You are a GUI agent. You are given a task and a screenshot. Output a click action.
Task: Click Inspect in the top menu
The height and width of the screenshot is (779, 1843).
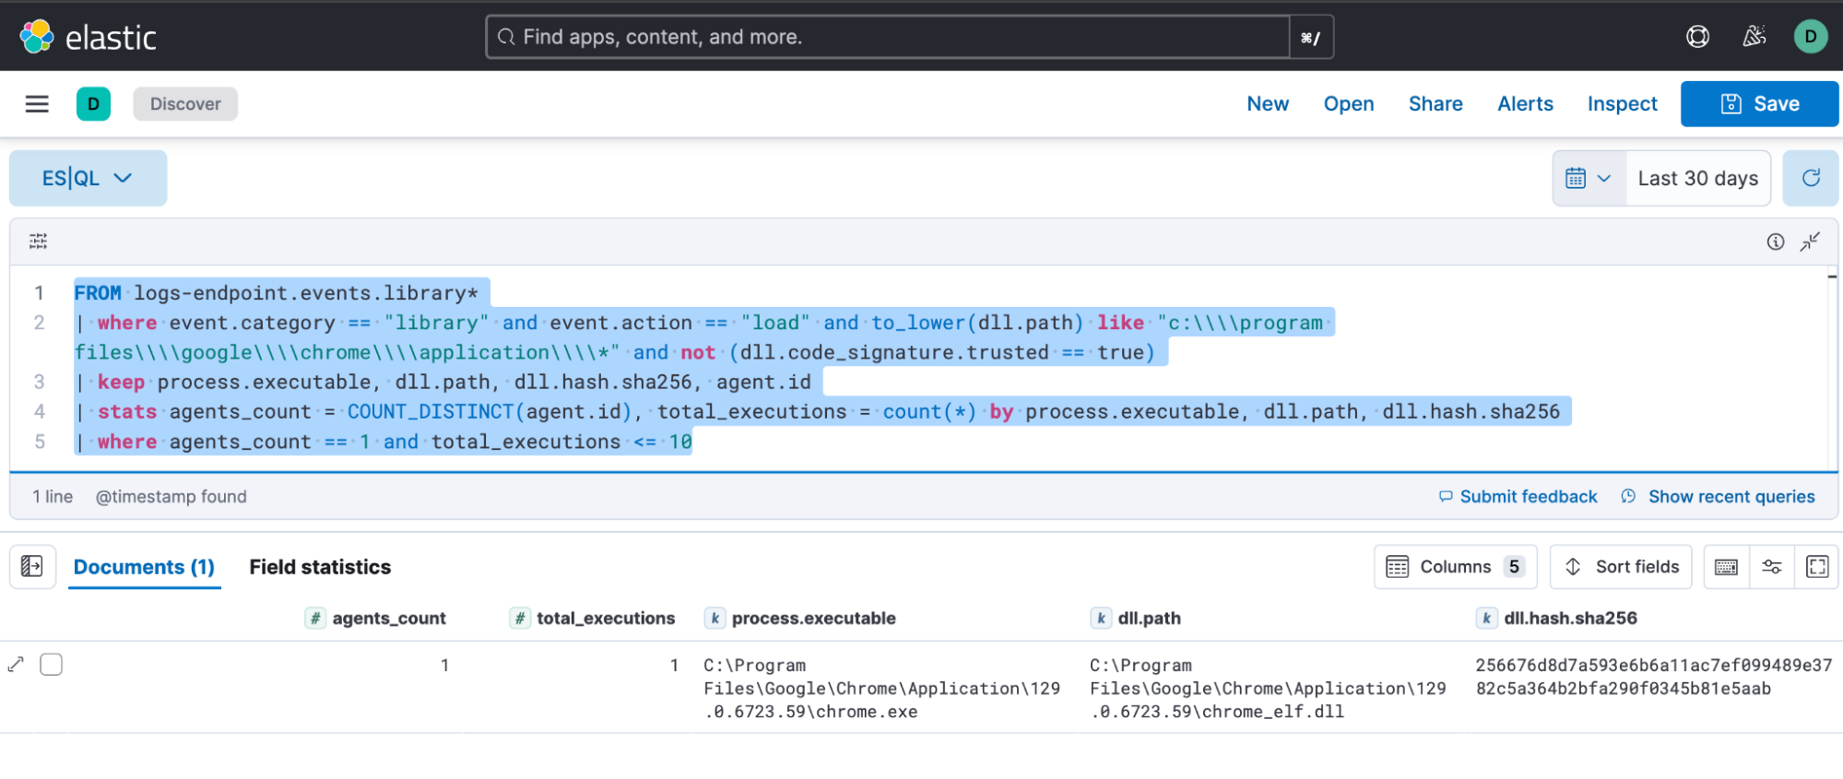coord(1622,104)
